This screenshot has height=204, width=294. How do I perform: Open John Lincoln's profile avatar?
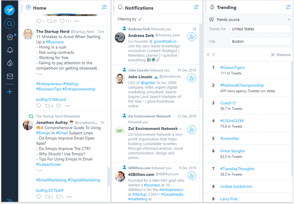point(120,79)
